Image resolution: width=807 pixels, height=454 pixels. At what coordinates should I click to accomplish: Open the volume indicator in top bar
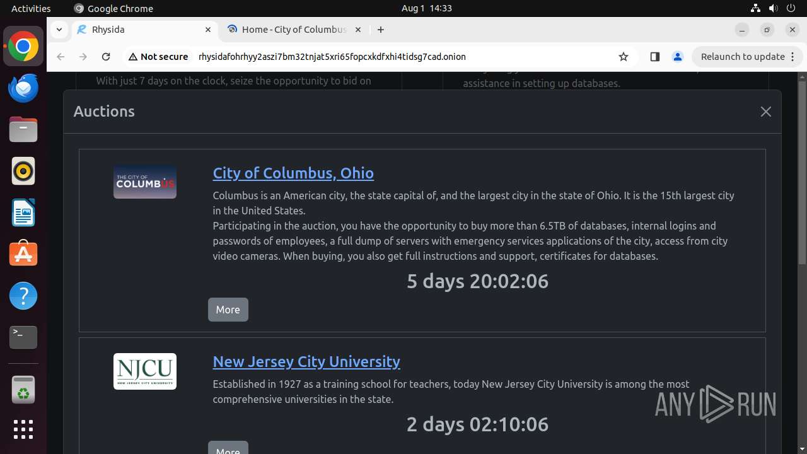click(x=773, y=8)
